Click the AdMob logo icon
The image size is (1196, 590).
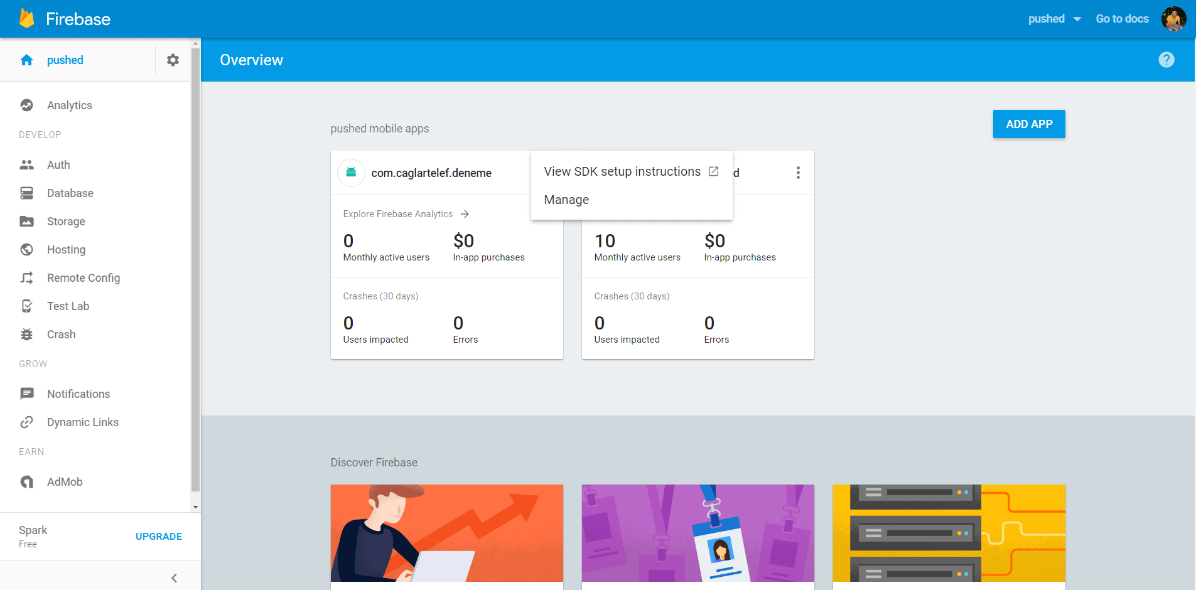26,482
